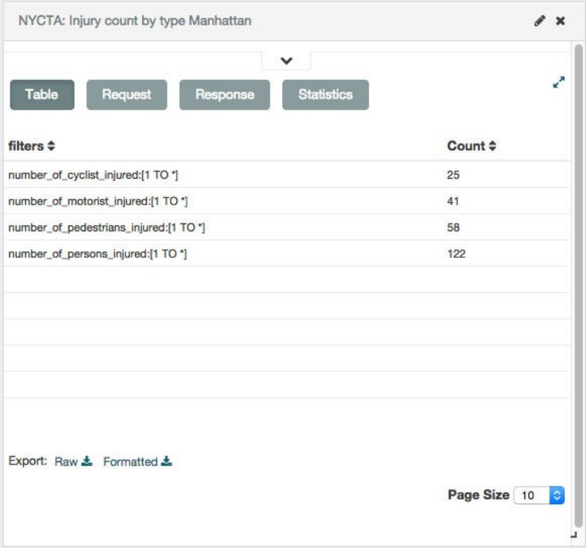Open the Page Size dropdown
The width and height of the screenshot is (586, 548).
[538, 495]
